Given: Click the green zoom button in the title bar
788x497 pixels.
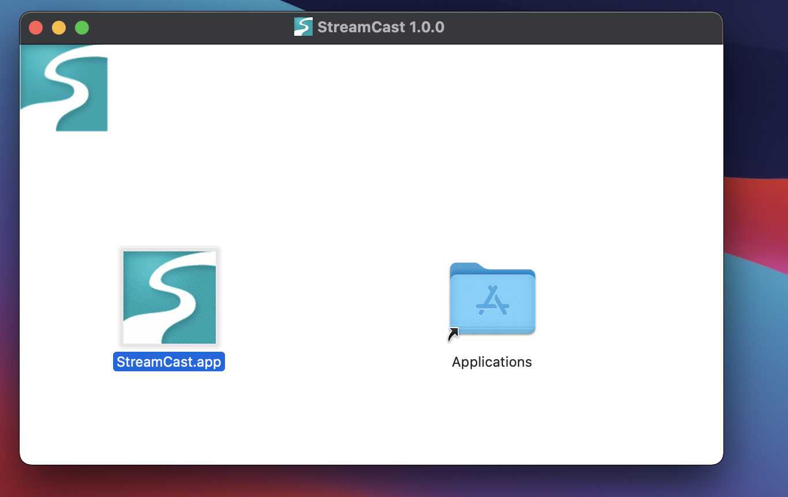Looking at the screenshot, I should coord(81,27).
